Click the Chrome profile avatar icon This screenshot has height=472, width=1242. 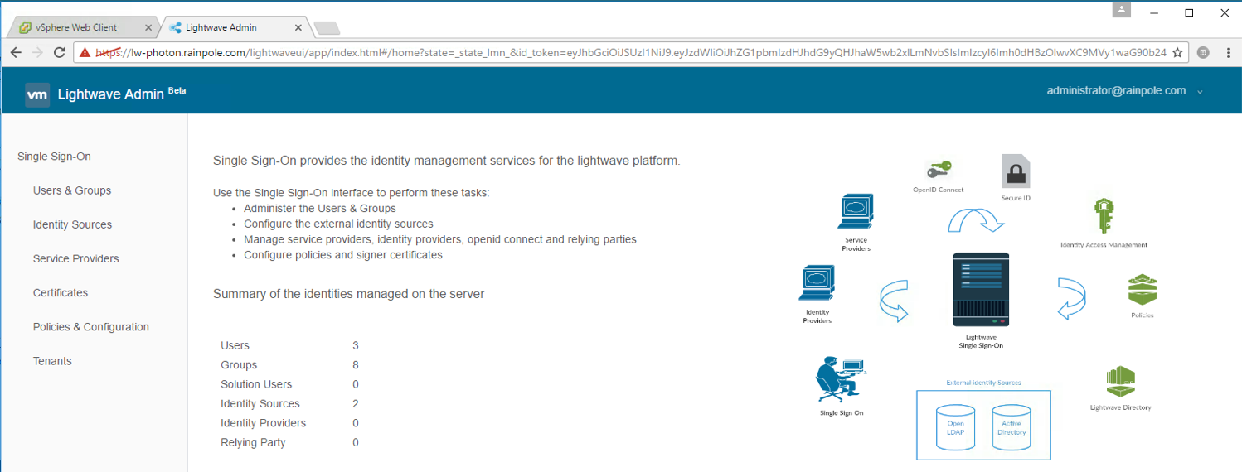click(x=1122, y=10)
